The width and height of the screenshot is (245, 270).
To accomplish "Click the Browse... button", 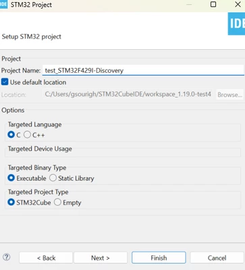I will (229, 94).
